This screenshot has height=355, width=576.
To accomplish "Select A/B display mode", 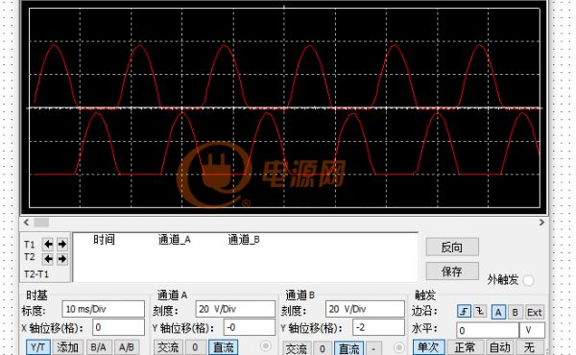I will tap(127, 347).
